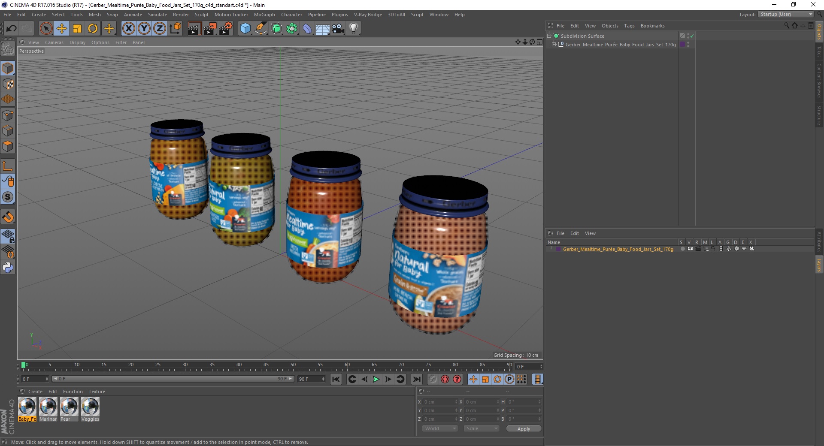Click the Python script icon in sidebar
This screenshot has height=446, width=824.
click(x=8, y=268)
